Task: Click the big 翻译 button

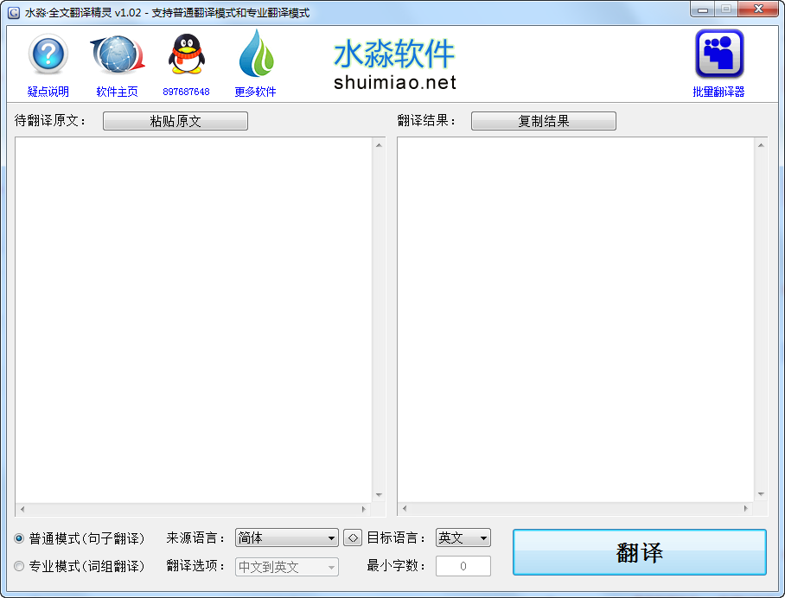Action: pos(639,552)
